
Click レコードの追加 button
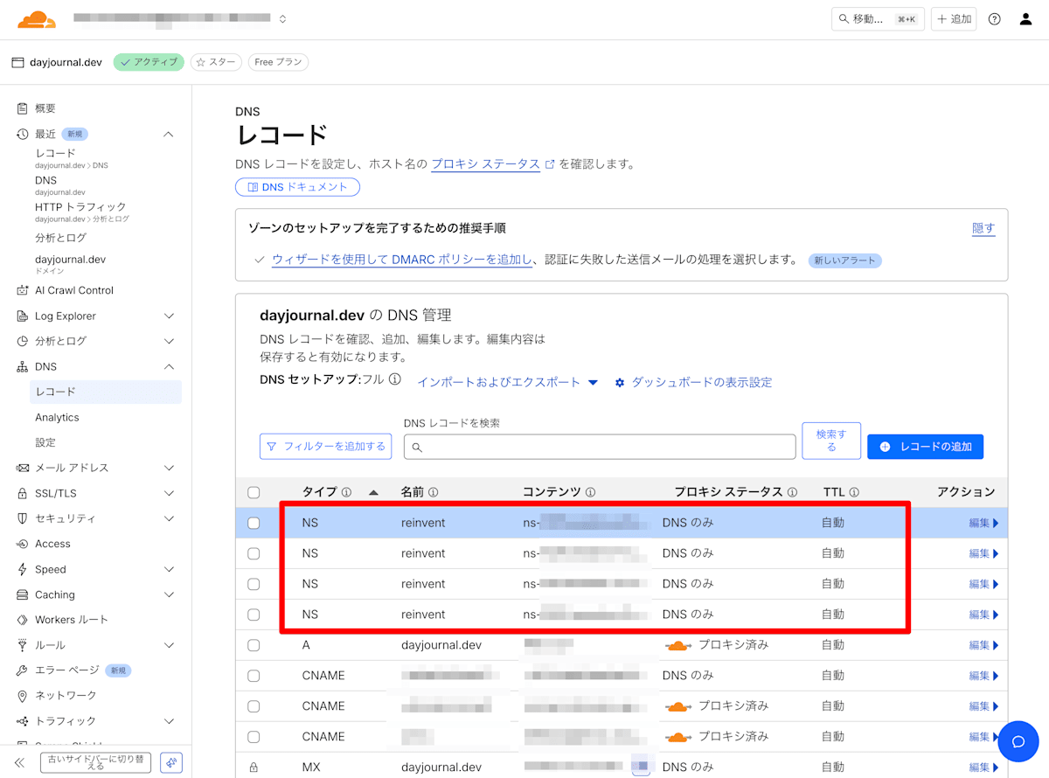pos(925,446)
